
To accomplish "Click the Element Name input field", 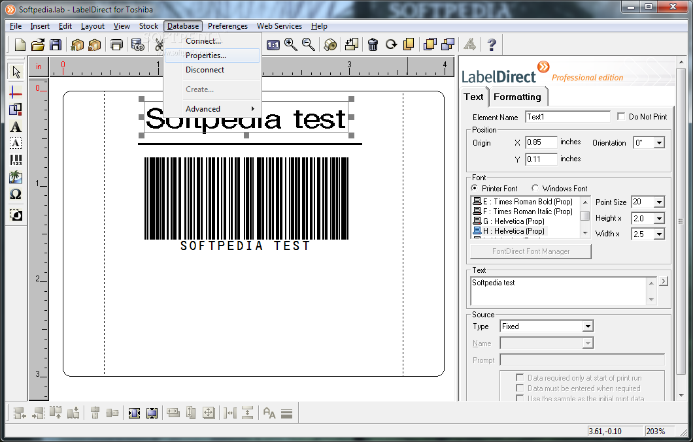I will 567,117.
